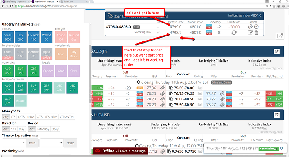Screen dimensions: 289x157
Task: Open AUD-USD panel pop-out icon
Action: click(276, 115)
